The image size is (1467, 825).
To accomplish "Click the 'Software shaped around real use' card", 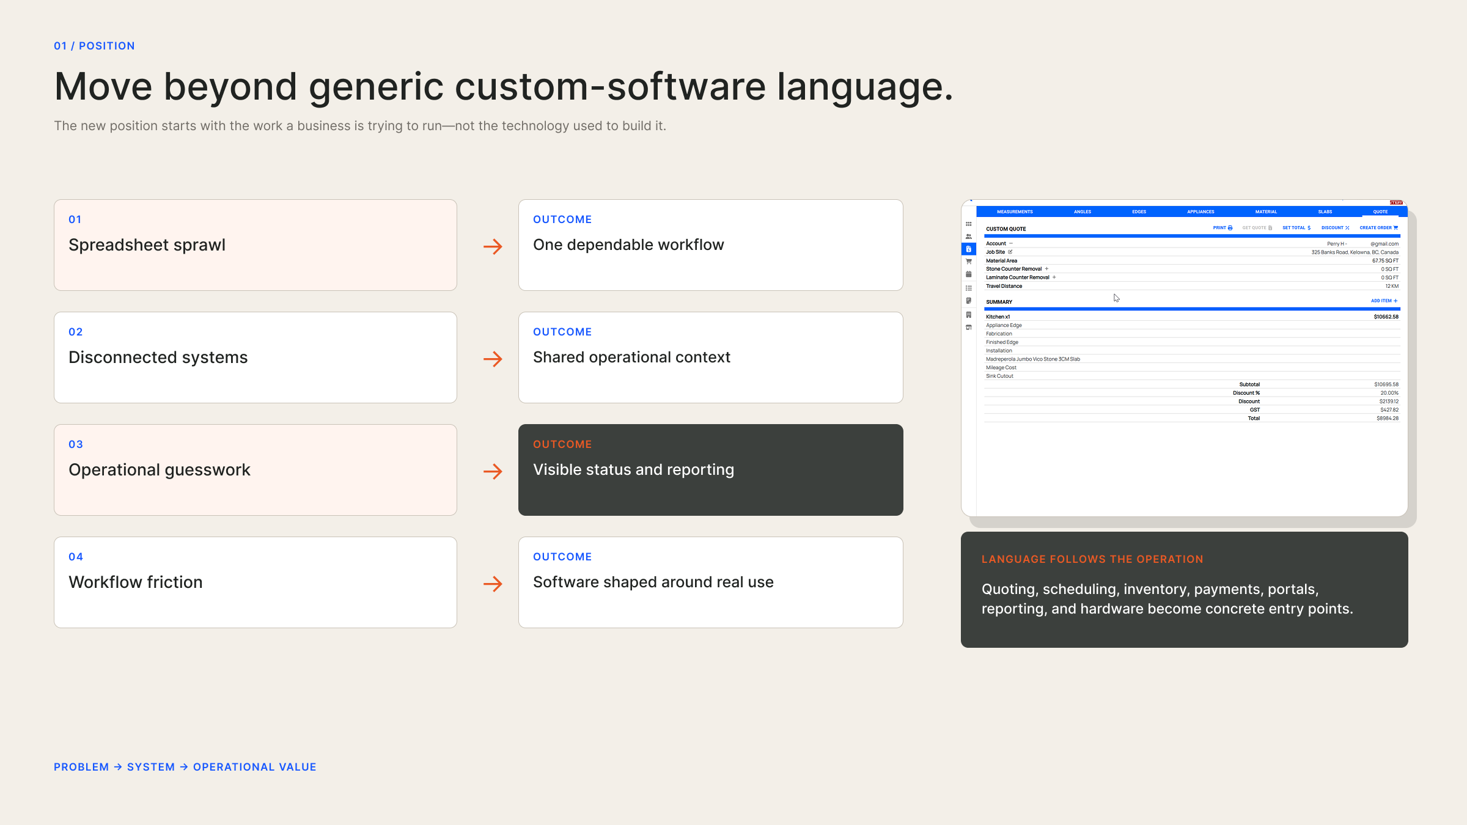I will 711,582.
